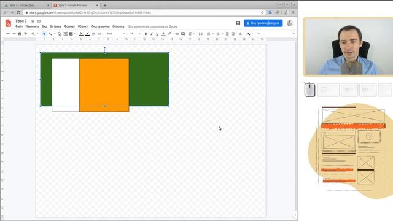The image size is (393, 221).
Task: Click the Google Drawings home logo
Action: coord(8,23)
